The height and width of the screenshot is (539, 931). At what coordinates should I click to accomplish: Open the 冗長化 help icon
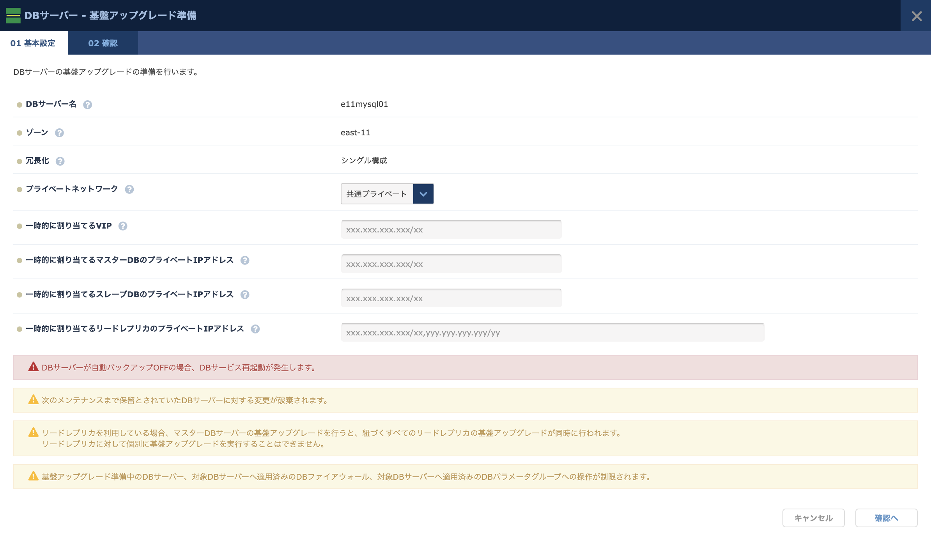coord(60,161)
